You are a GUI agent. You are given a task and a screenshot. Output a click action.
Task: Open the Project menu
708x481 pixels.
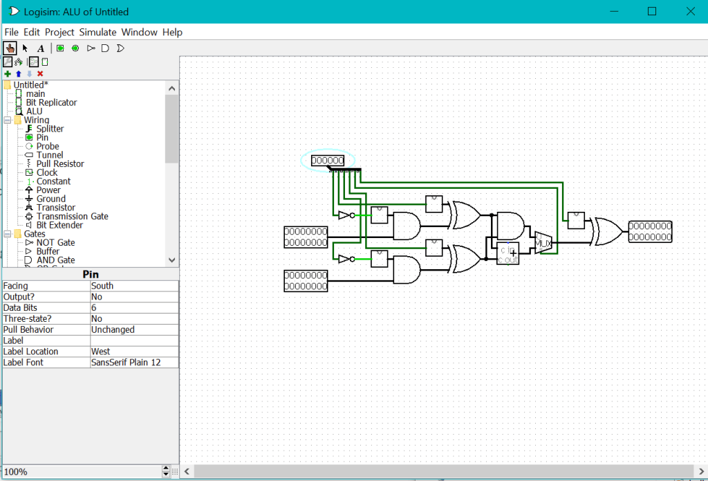(x=59, y=32)
